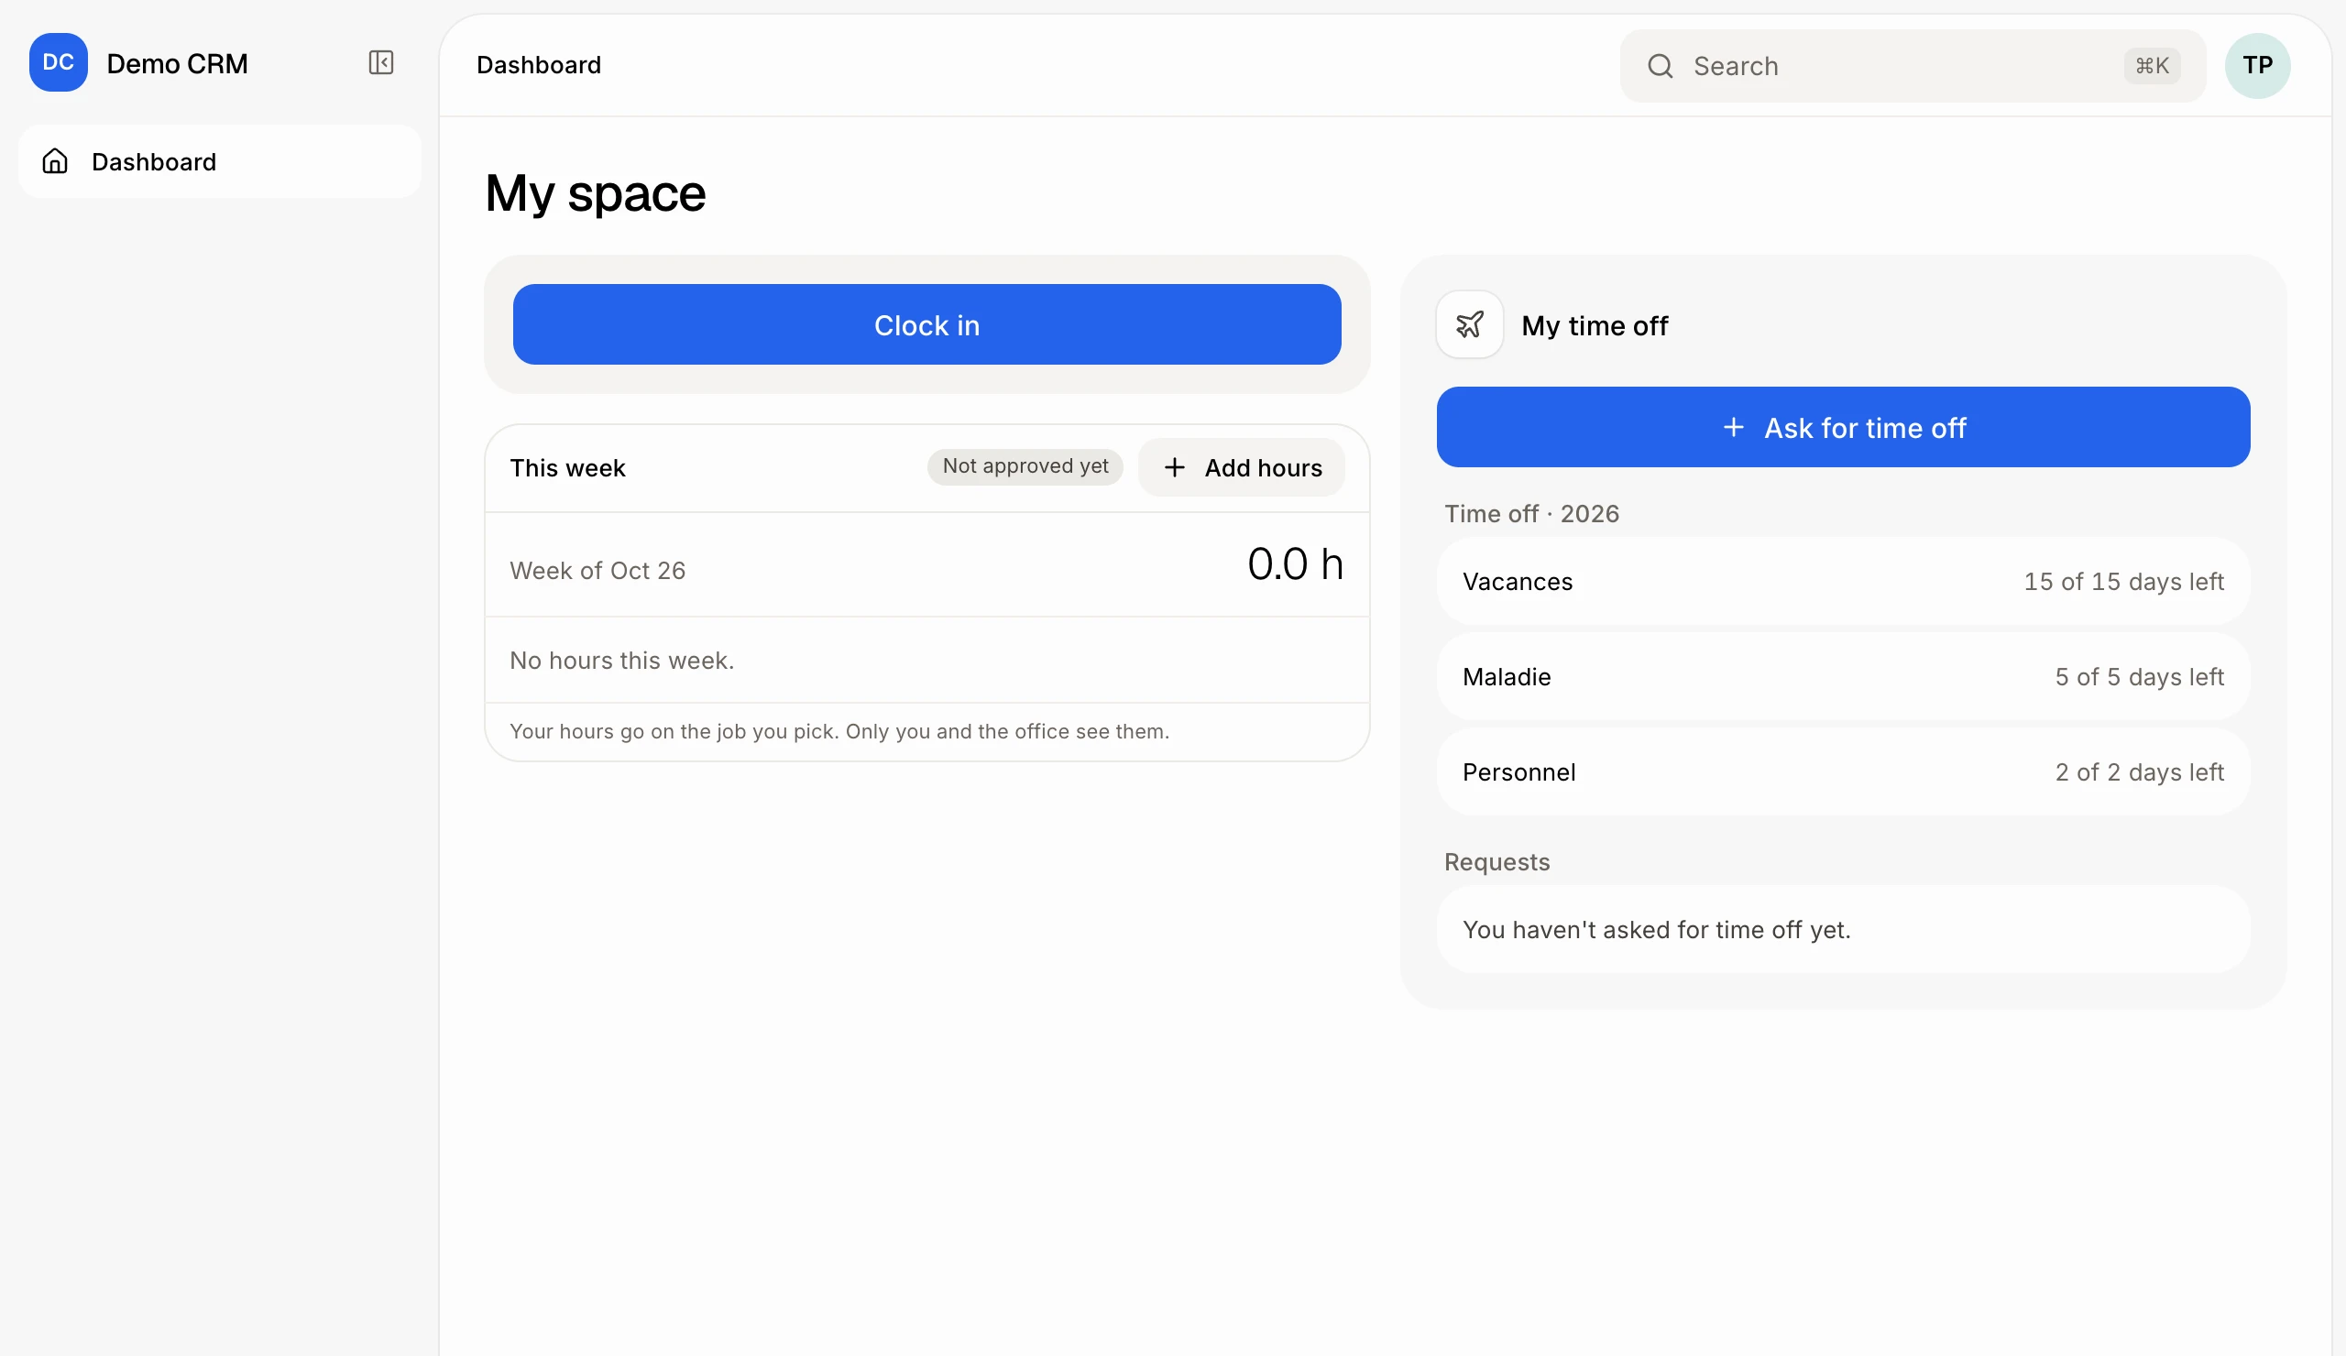Viewport: 2346px width, 1356px height.
Task: Click 2 of 2 days left
Action: pyautogui.click(x=2138, y=772)
